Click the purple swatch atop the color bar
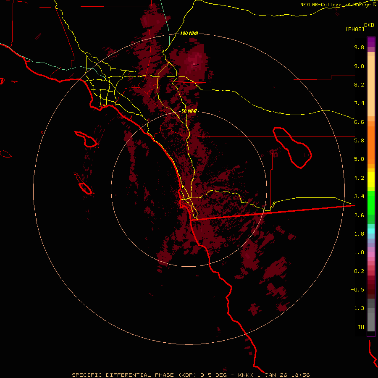 [x=371, y=42]
